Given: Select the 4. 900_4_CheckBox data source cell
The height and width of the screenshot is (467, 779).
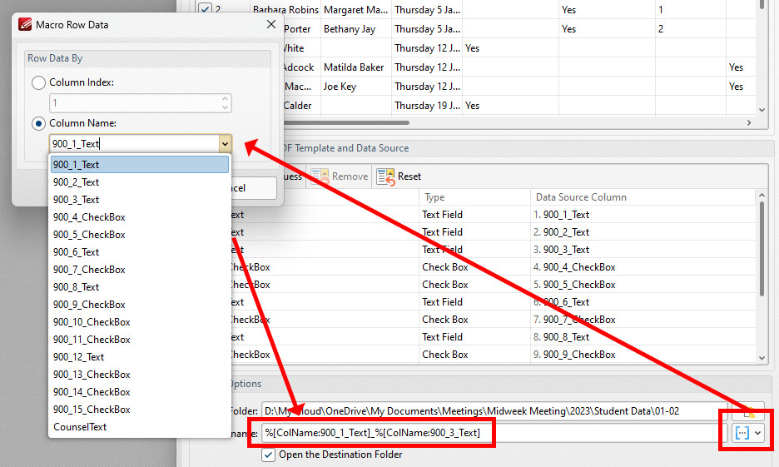Looking at the screenshot, I should pyautogui.click(x=643, y=267).
